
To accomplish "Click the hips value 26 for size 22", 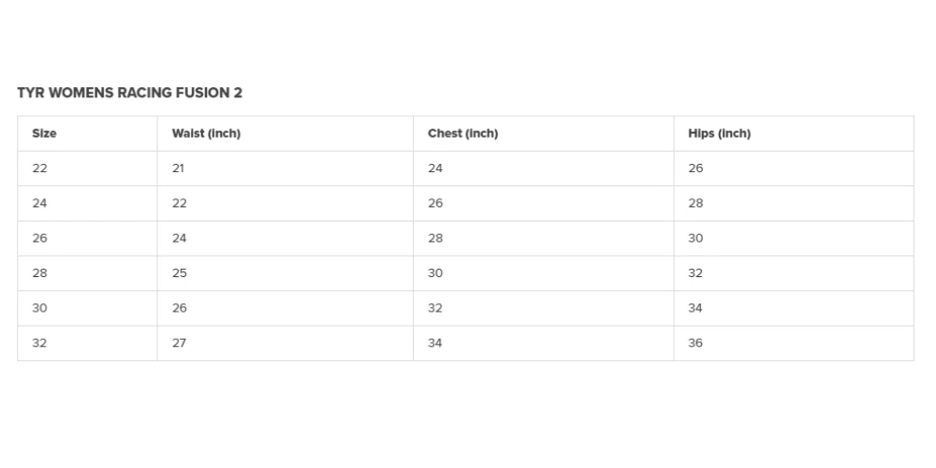I will (695, 168).
